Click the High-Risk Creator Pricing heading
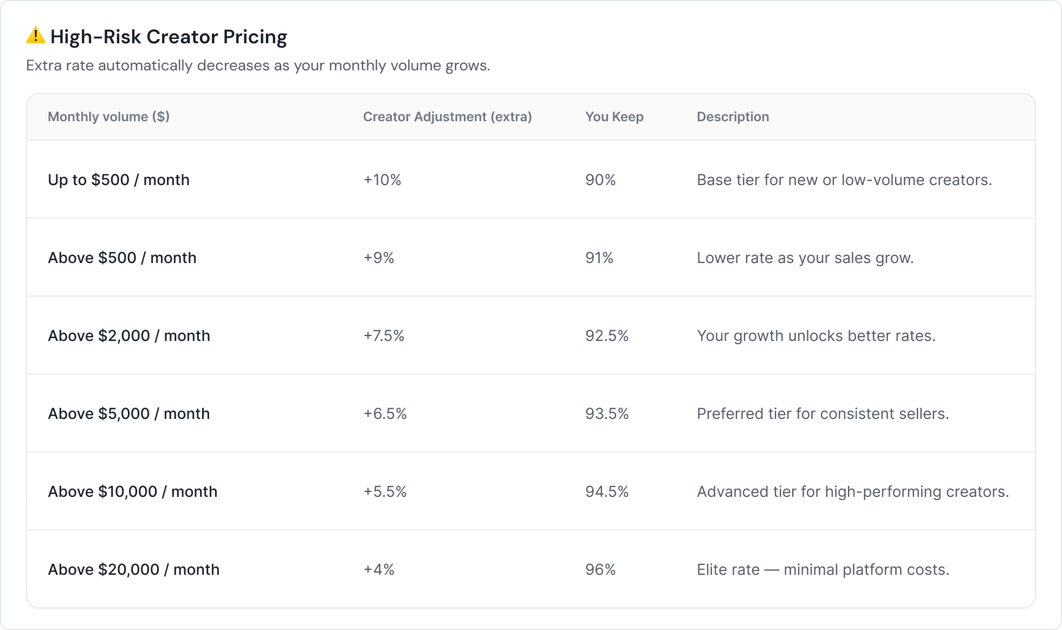 [x=169, y=37]
